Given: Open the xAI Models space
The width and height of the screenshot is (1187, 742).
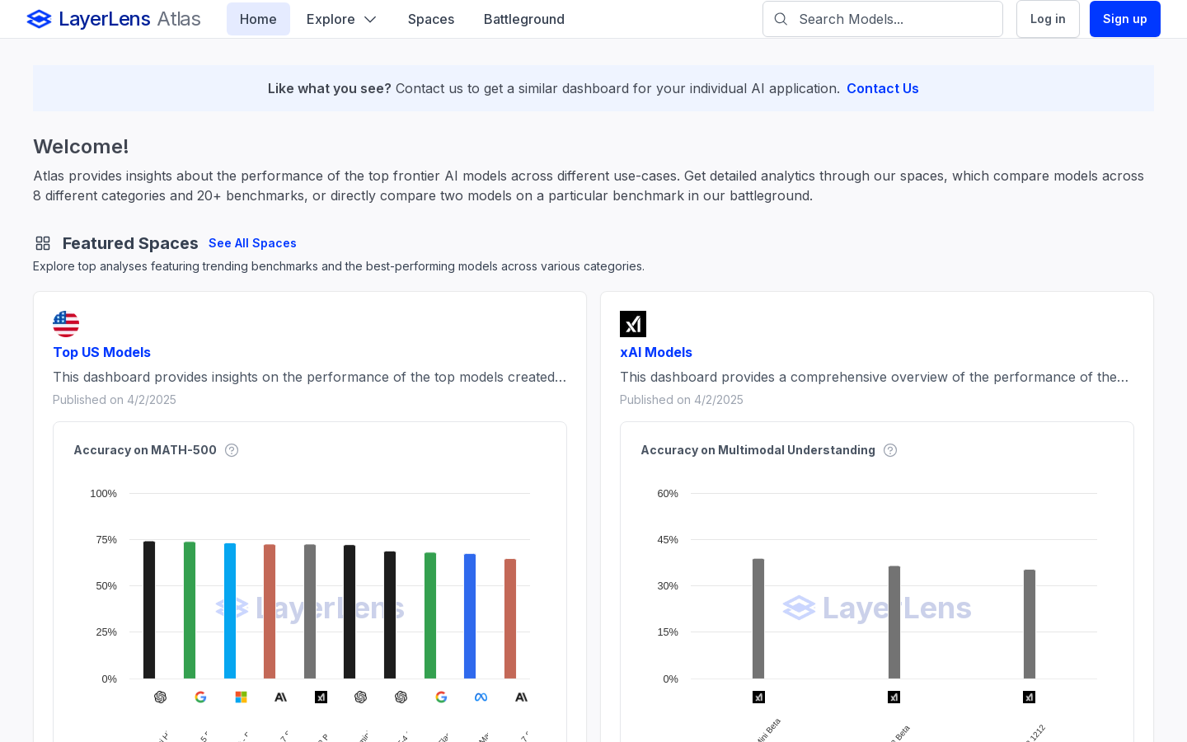Looking at the screenshot, I should (x=656, y=352).
